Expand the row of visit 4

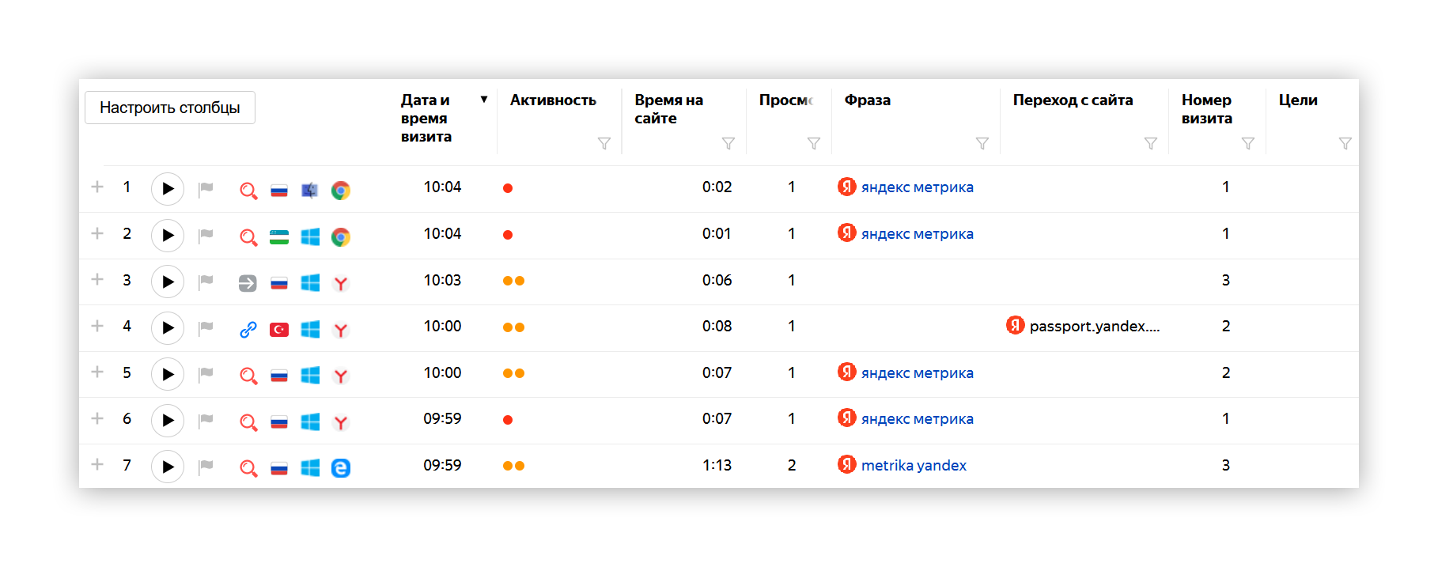pos(97,326)
